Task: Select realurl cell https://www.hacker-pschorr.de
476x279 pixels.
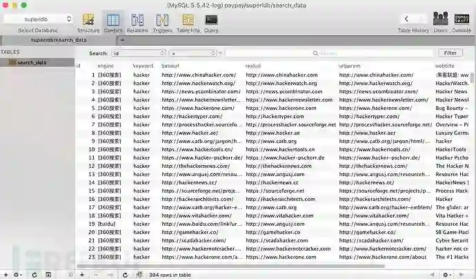Action: coord(285,157)
